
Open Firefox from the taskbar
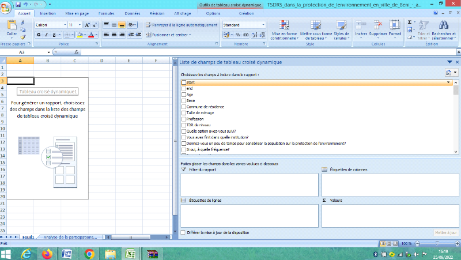[x=47, y=253]
